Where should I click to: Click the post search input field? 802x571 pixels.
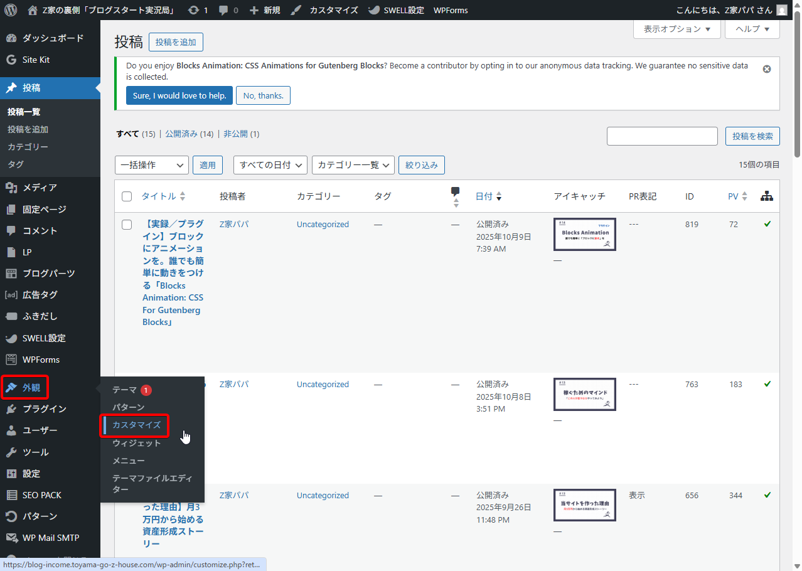(x=661, y=136)
